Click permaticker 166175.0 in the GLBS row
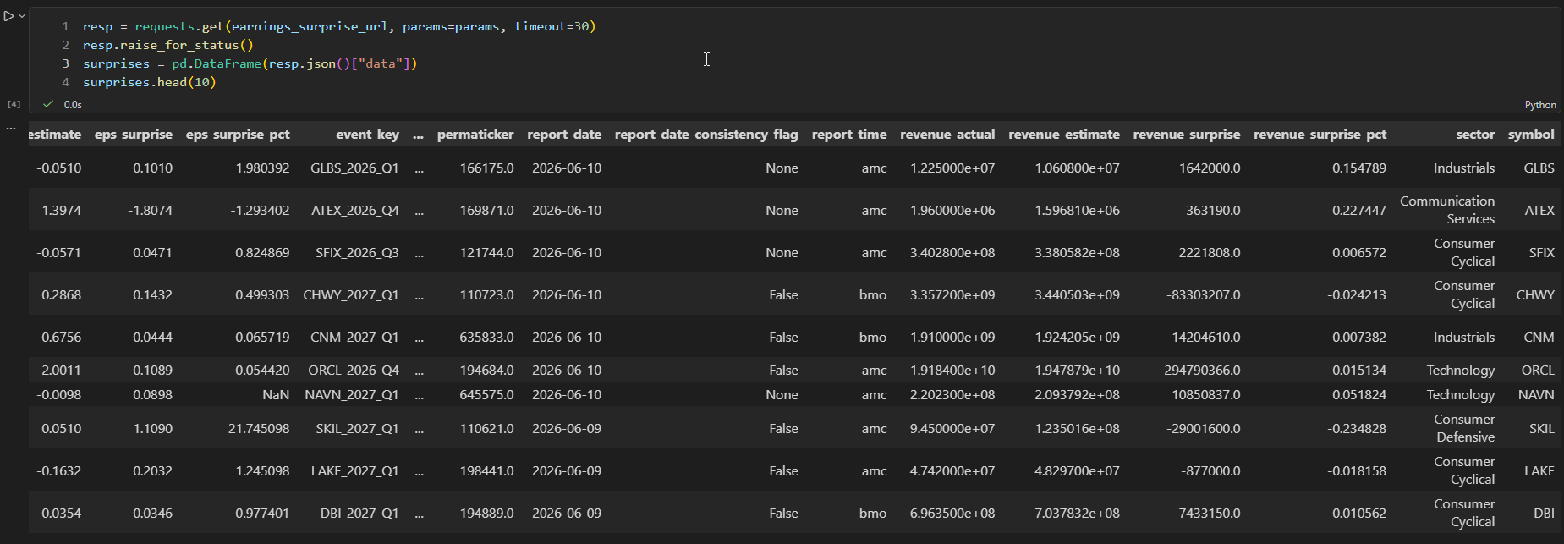This screenshot has height=544, width=1564. pos(486,168)
